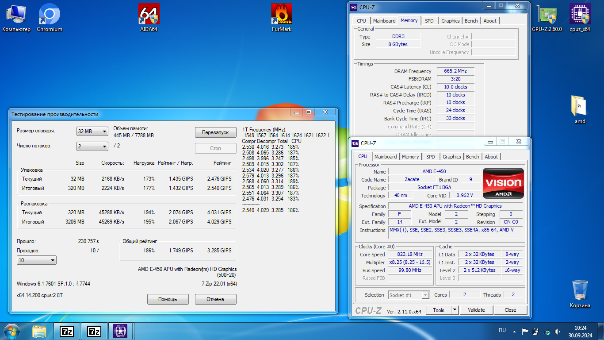Click the Package value Socket FT1 BGA
The width and height of the screenshot is (604, 340).
click(434, 187)
